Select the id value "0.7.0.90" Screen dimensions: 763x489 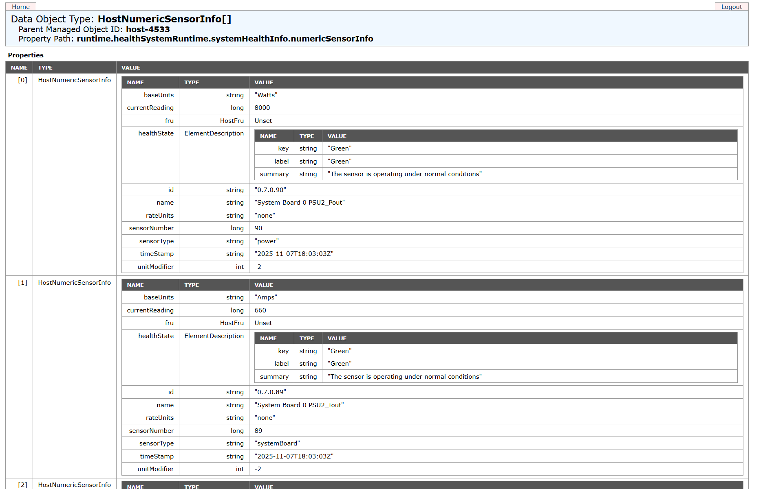(x=270, y=190)
